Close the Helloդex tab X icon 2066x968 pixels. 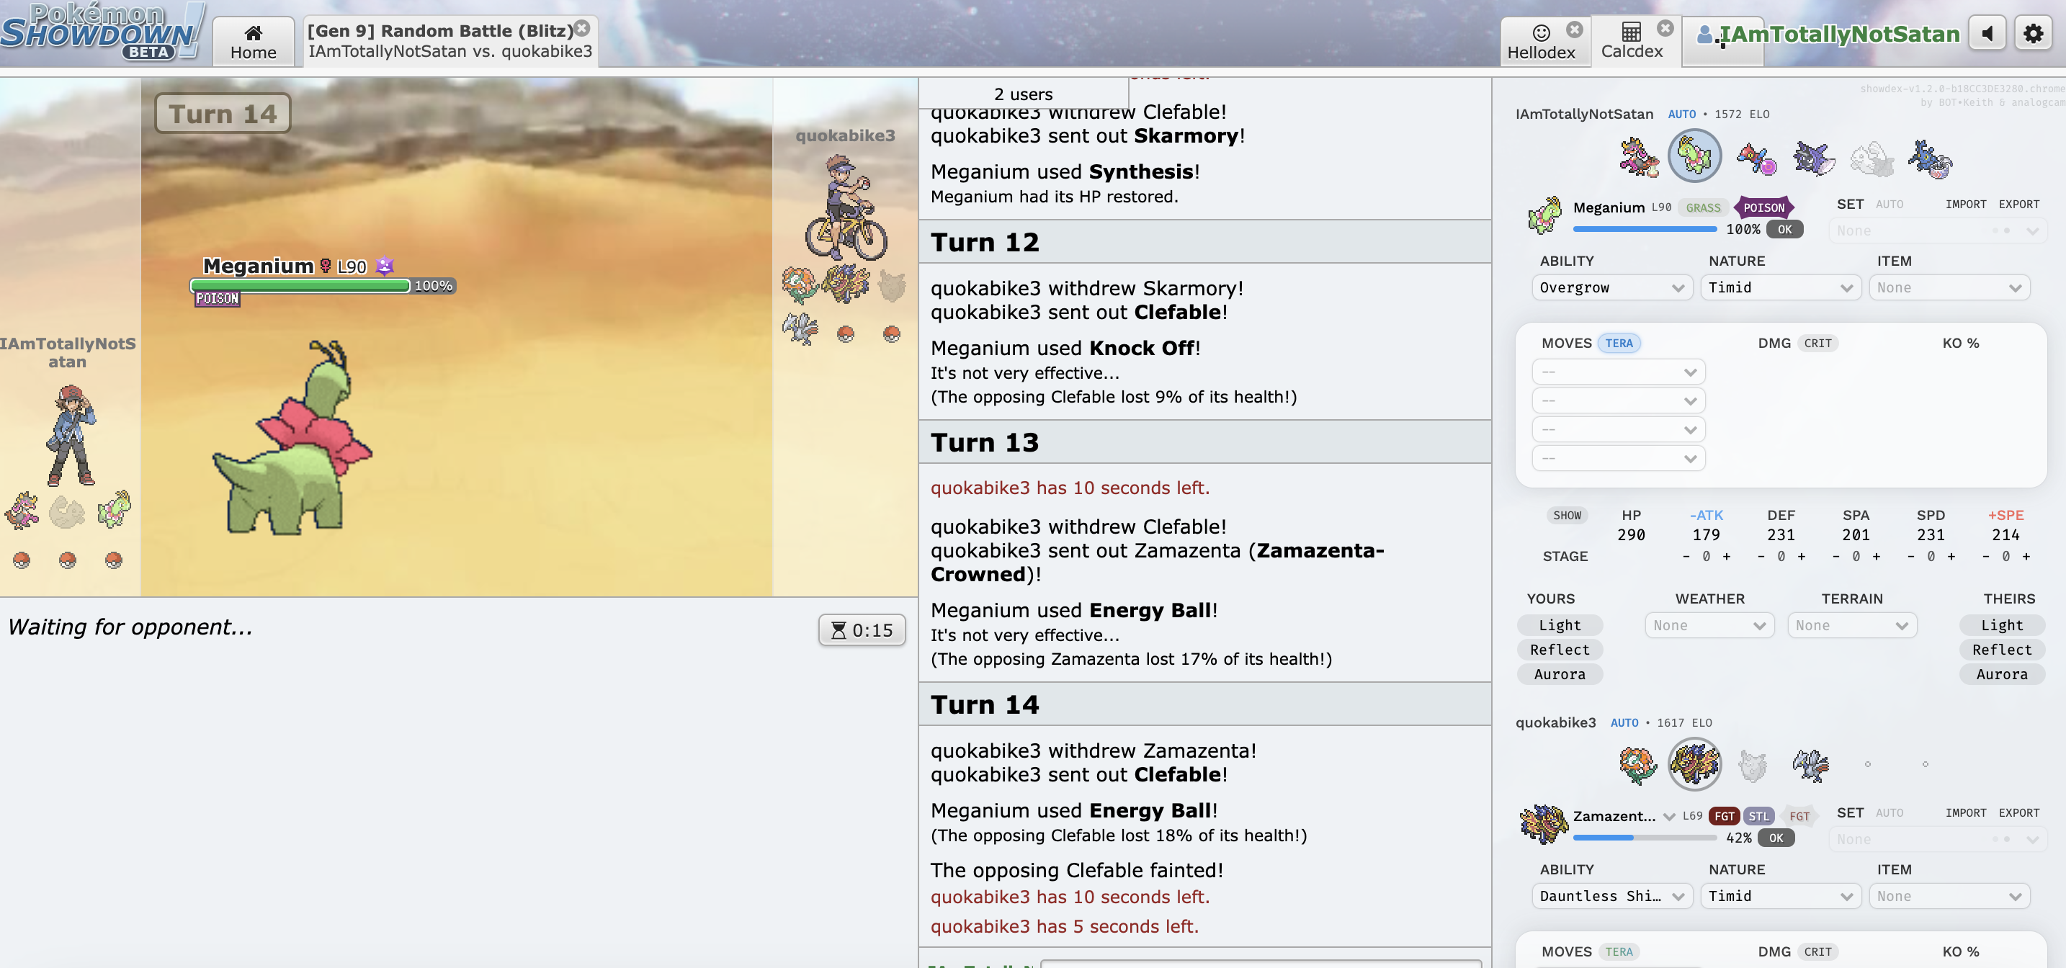pyautogui.click(x=1575, y=30)
